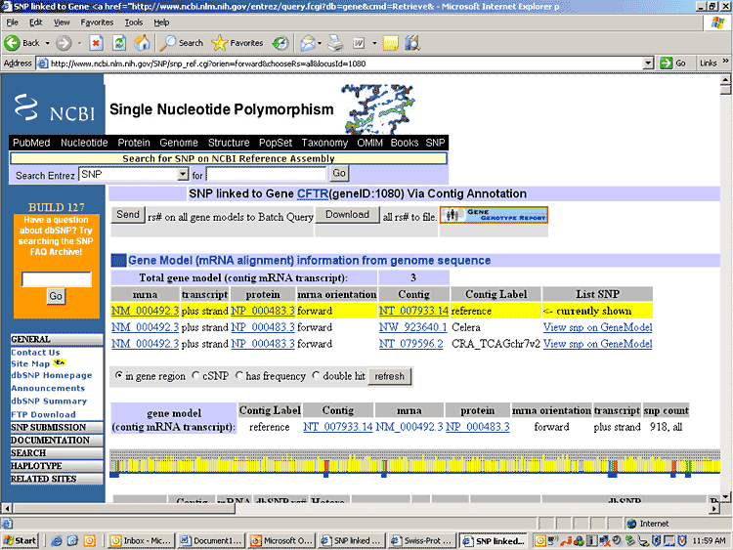Switch to Inbox taskbar item

point(141,540)
